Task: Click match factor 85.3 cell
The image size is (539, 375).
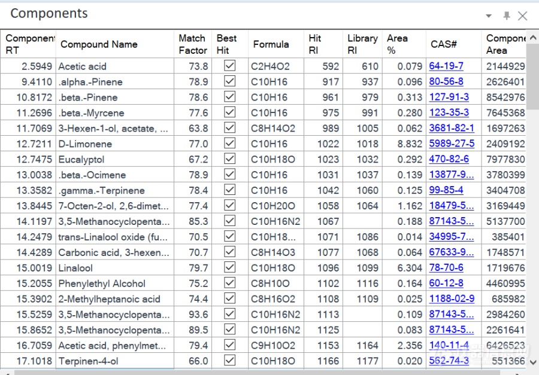Action: point(193,221)
